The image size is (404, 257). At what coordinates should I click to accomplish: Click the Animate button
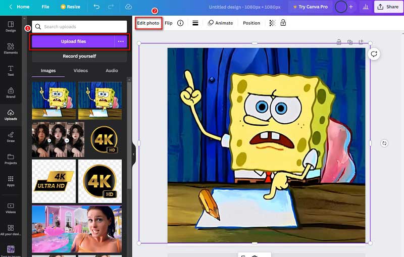(x=221, y=23)
